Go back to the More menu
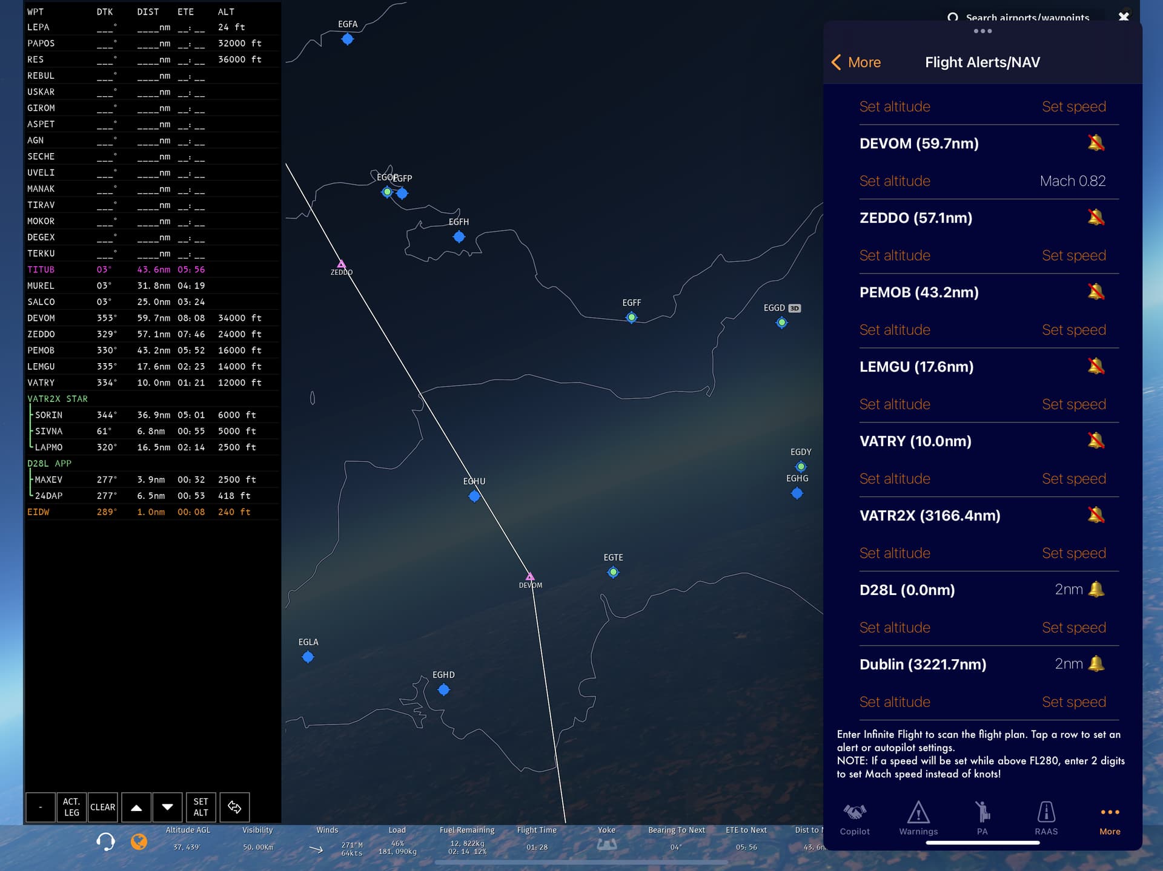This screenshot has width=1163, height=871. [856, 62]
